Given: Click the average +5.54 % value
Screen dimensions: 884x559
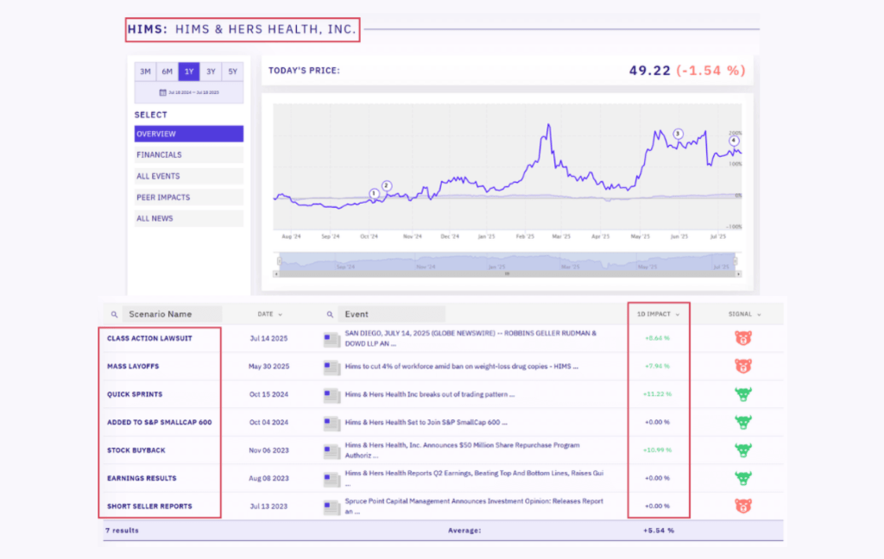Looking at the screenshot, I should click(659, 531).
